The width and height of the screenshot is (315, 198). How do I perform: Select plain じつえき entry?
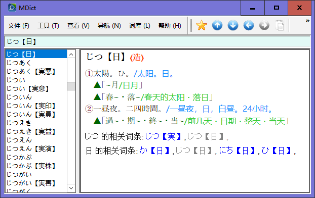point(36,123)
